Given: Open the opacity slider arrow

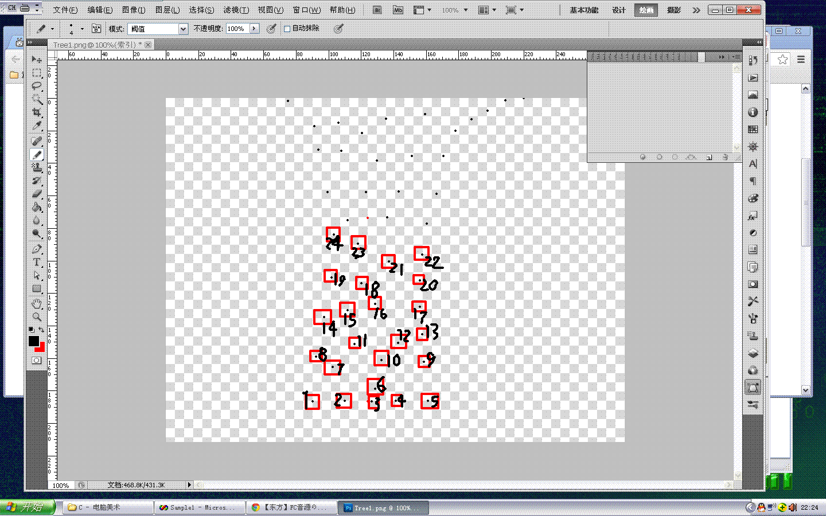Looking at the screenshot, I should (254, 29).
